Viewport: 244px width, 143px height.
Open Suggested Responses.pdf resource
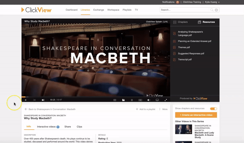tap(191, 54)
